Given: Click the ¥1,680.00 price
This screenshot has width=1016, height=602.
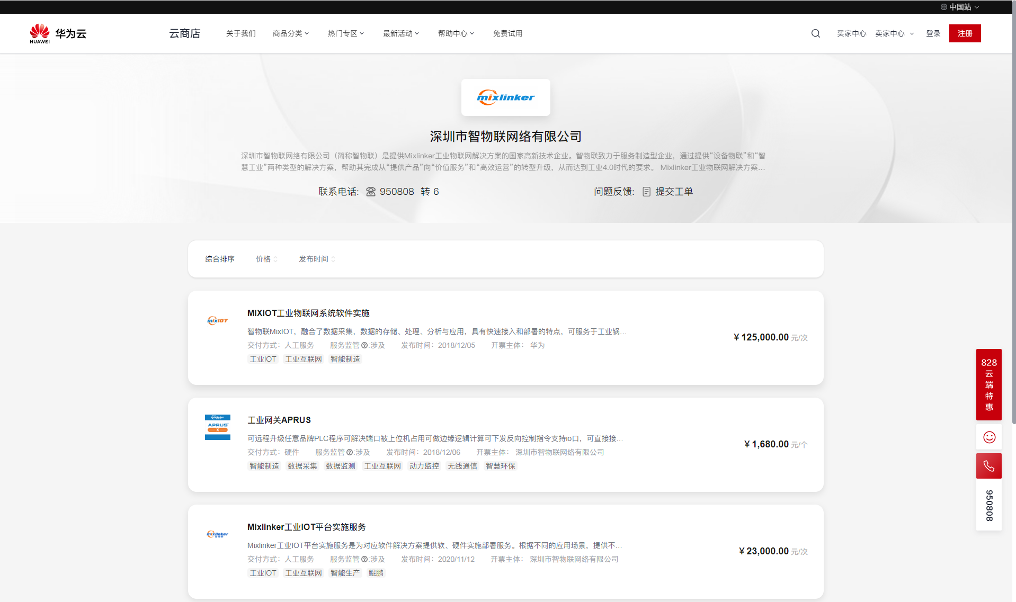Looking at the screenshot, I should [x=767, y=444].
